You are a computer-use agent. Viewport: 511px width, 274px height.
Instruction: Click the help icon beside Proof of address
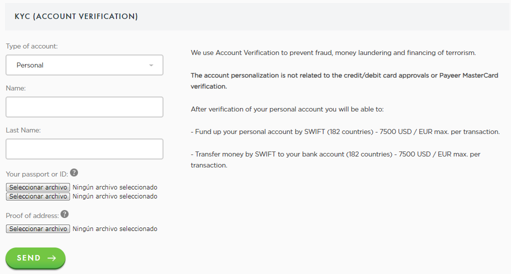(x=64, y=214)
